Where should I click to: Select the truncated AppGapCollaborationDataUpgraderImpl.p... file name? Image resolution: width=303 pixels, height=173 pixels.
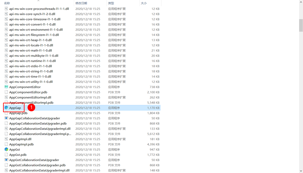(x=40, y=134)
